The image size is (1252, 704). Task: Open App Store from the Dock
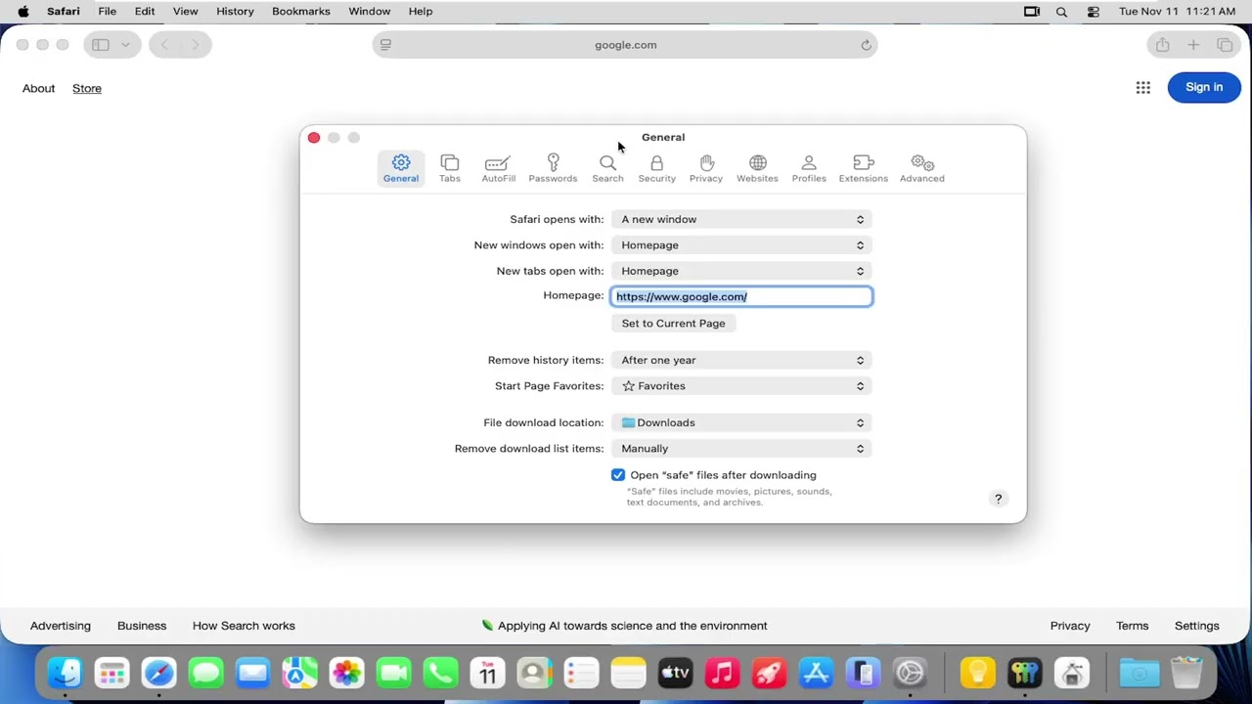coord(816,673)
